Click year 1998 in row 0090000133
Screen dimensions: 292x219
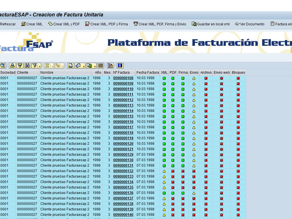click(96, 176)
